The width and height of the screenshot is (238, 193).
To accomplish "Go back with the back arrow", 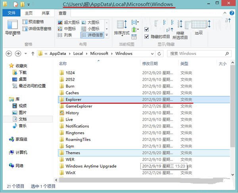I will 9,54.
